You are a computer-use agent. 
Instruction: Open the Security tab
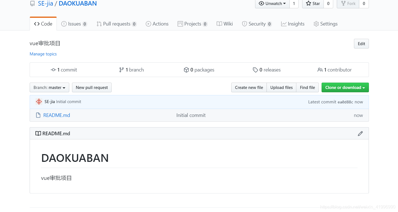[x=257, y=24]
